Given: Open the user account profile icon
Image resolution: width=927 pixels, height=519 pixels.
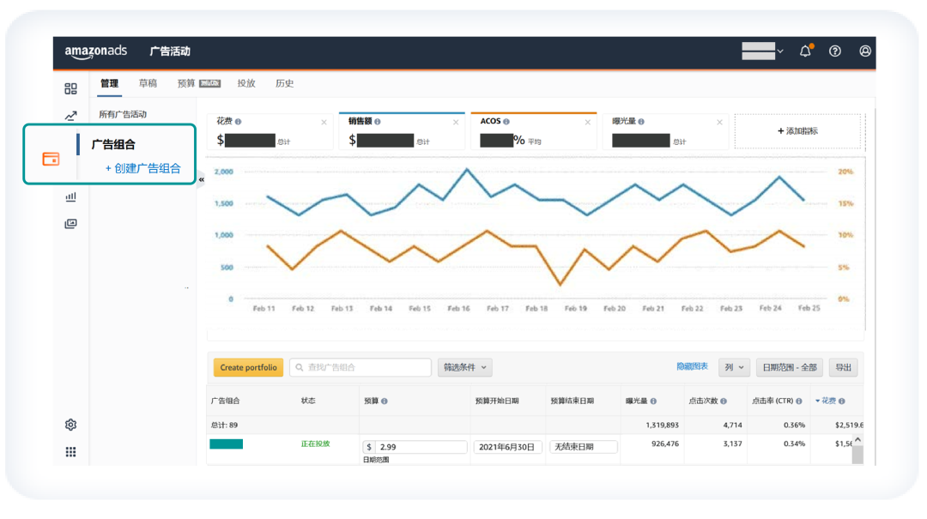Looking at the screenshot, I should pos(865,51).
